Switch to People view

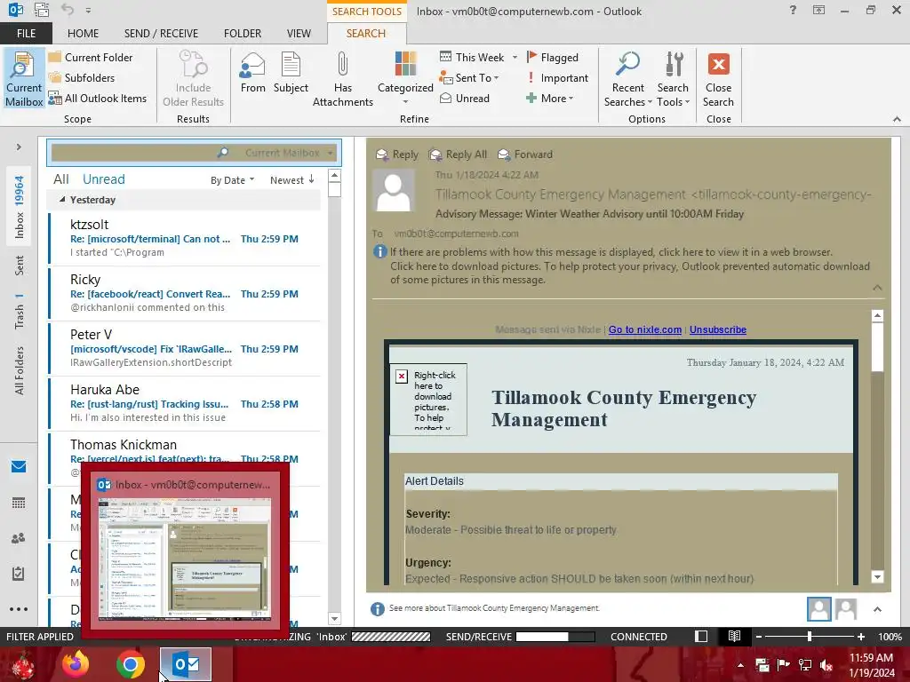tap(19, 538)
